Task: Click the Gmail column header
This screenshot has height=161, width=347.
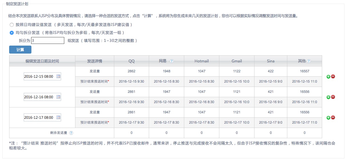Action: tap(237, 61)
